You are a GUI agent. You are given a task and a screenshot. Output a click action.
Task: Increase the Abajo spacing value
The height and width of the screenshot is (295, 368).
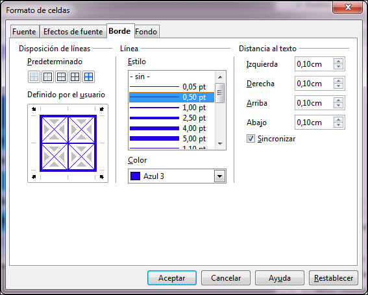click(338, 120)
